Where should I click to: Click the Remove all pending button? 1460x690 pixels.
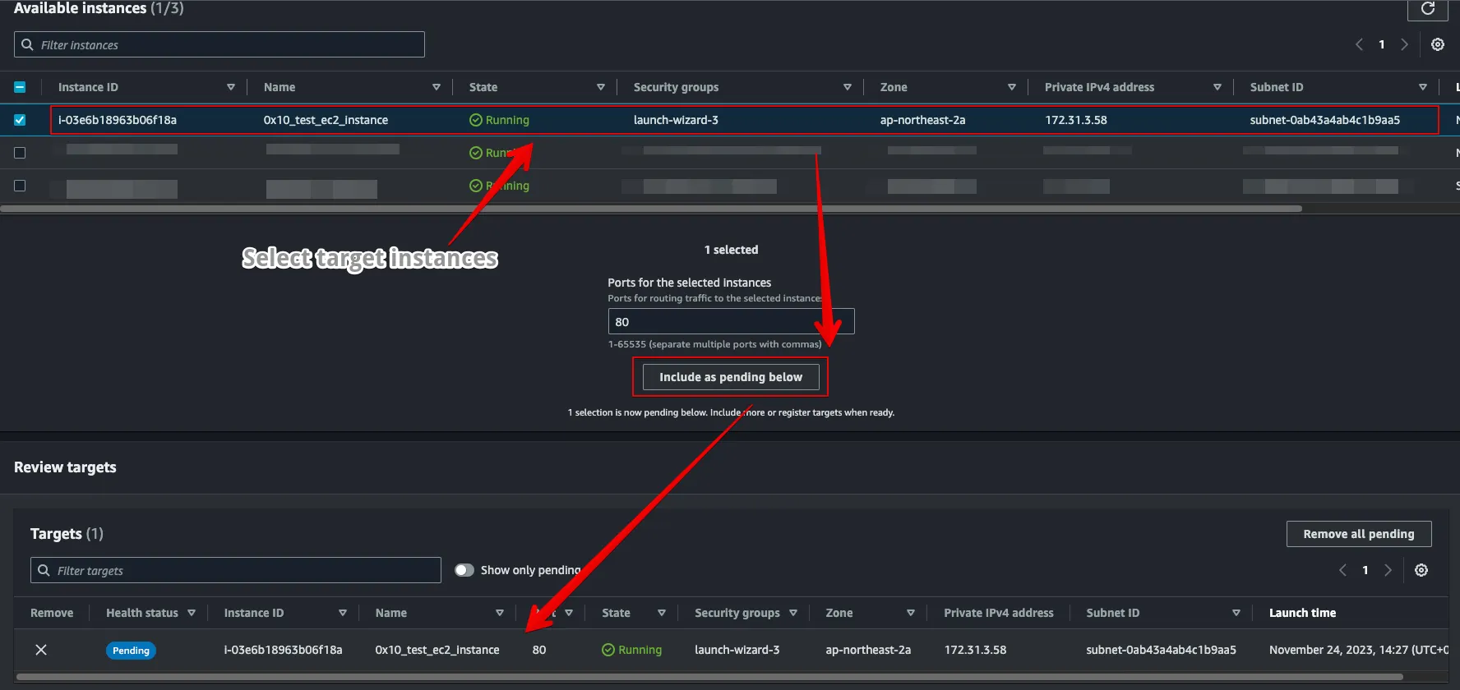[1359, 534]
